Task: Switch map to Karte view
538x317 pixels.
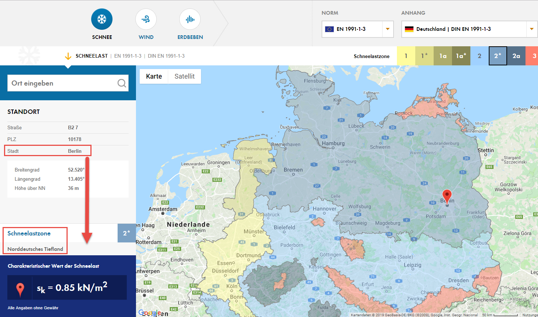Action: tap(154, 76)
